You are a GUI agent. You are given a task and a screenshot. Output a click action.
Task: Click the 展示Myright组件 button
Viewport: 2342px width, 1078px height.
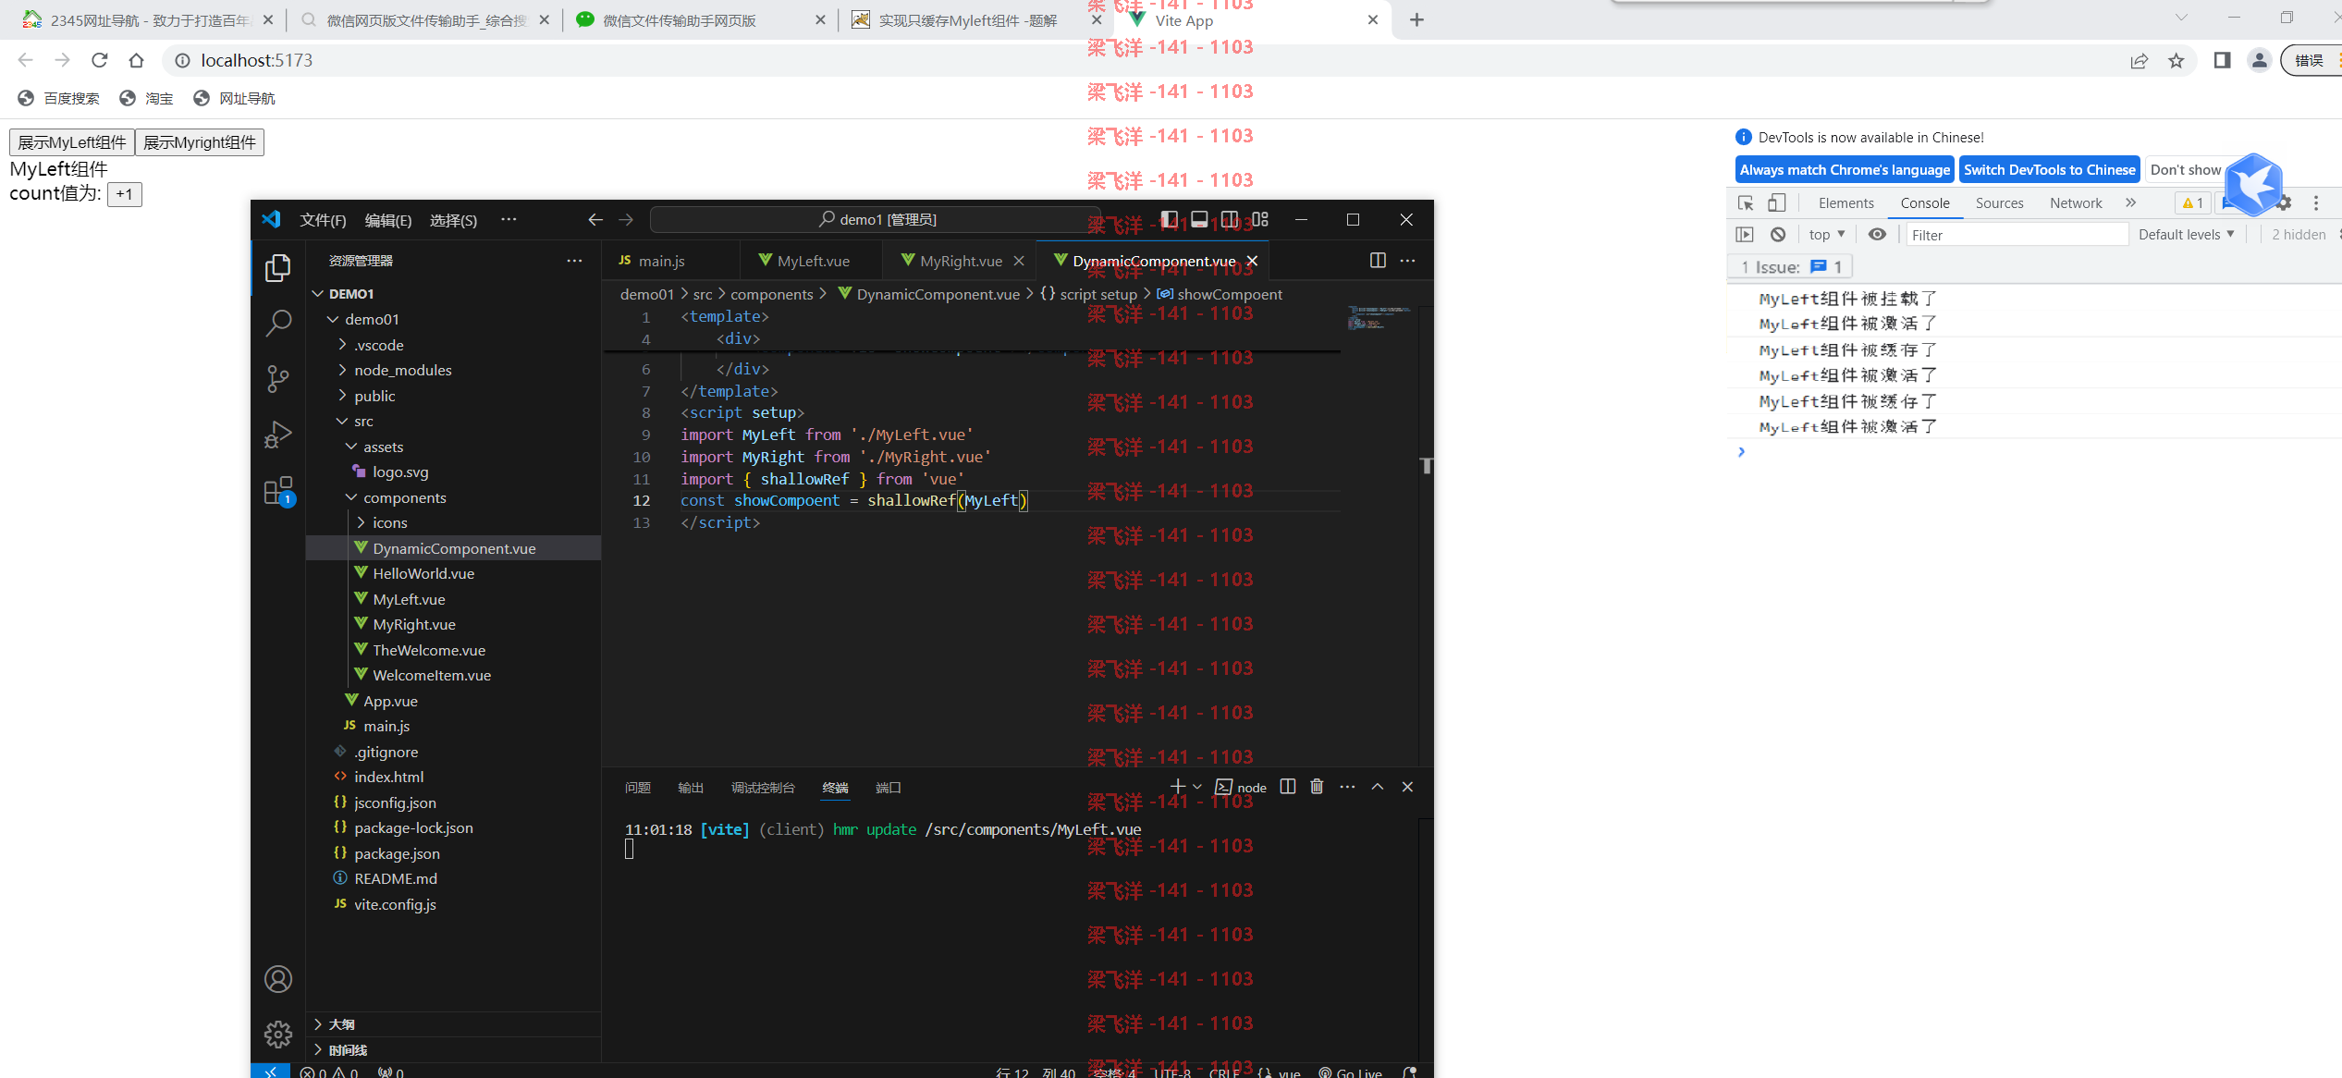click(200, 142)
